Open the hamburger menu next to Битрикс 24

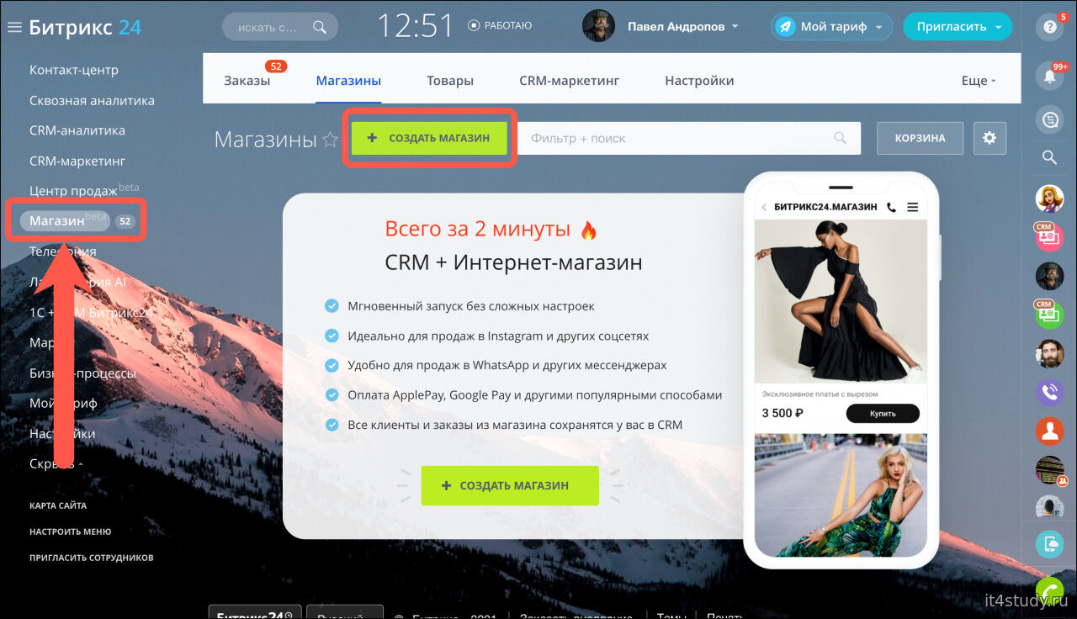(14, 27)
